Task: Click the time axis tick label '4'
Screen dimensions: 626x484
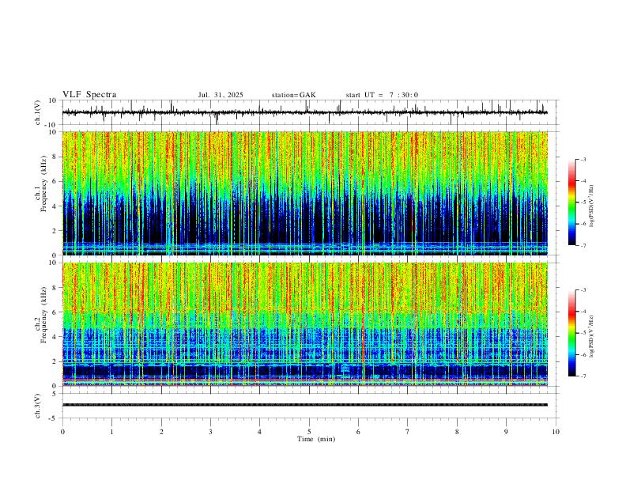Action: click(x=259, y=432)
